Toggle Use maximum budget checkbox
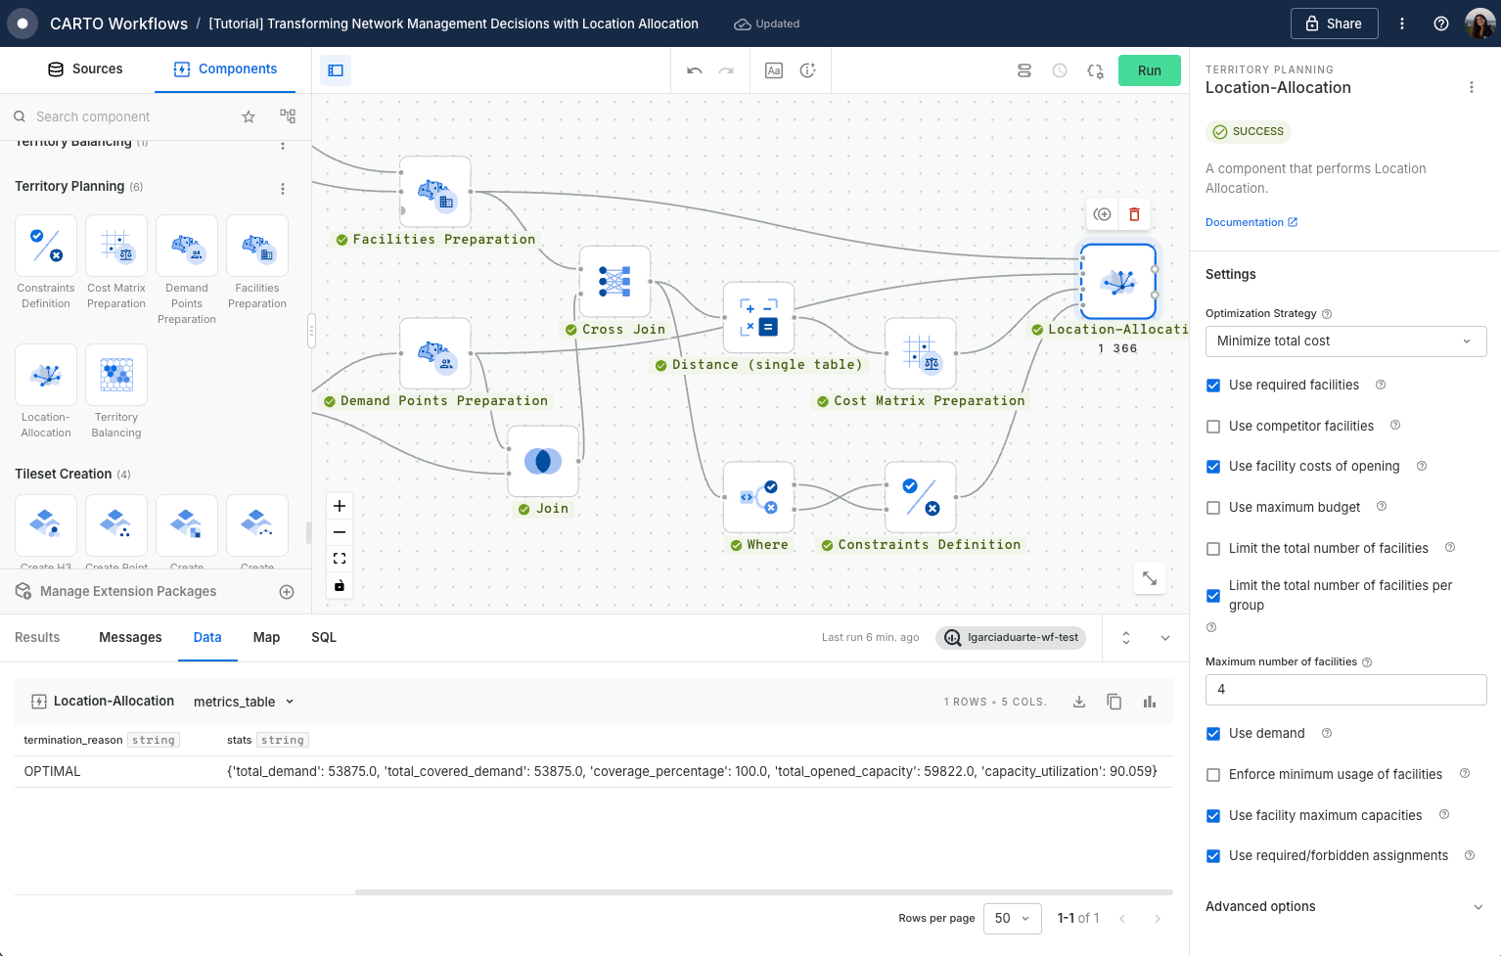Image resolution: width=1501 pixels, height=956 pixels. click(x=1213, y=508)
